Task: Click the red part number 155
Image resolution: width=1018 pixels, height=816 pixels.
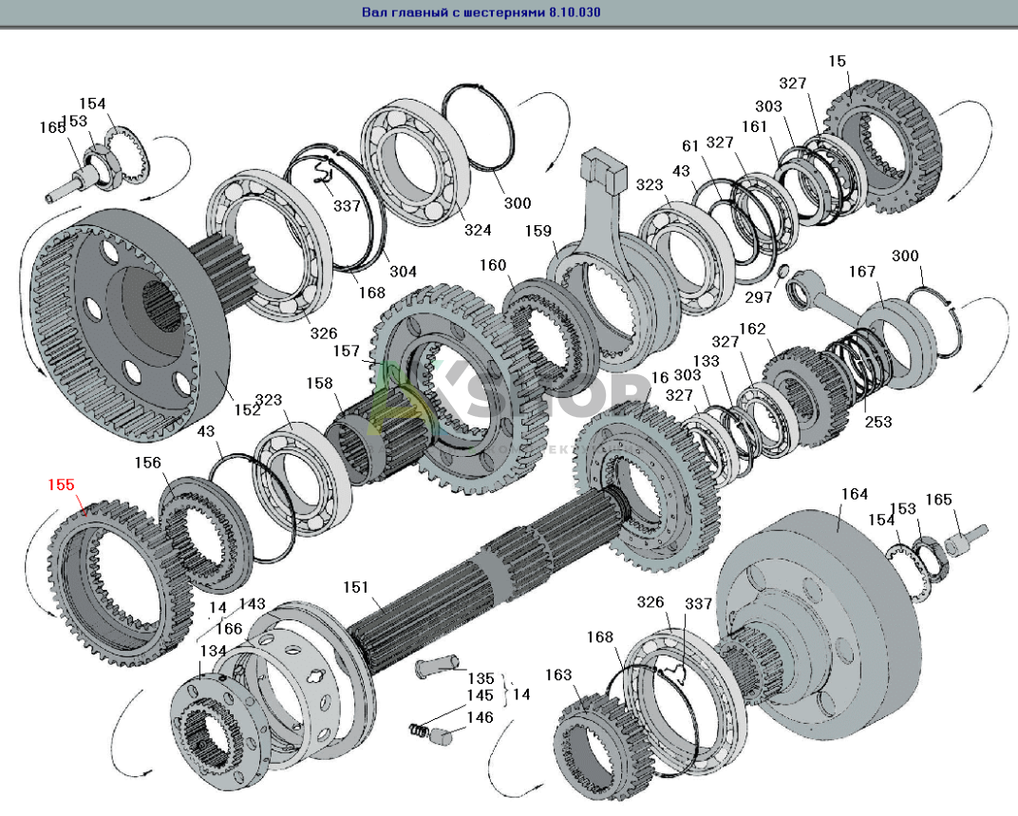Action: tap(62, 484)
